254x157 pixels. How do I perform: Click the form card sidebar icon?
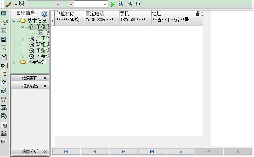pyautogui.click(x=4, y=31)
